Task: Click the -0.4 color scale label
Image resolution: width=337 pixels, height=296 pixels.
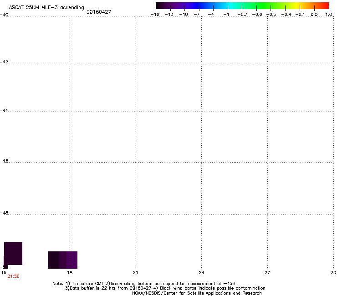Action: pos(286,15)
